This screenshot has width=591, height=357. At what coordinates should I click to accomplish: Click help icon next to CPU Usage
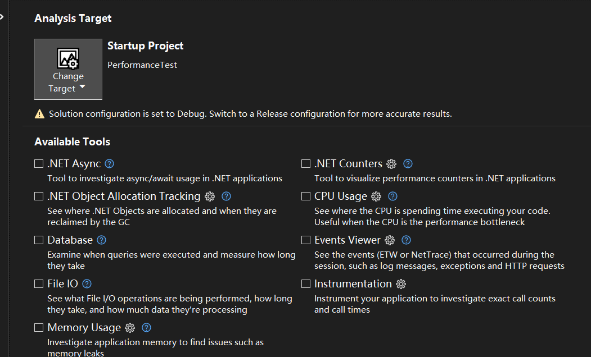coord(393,196)
